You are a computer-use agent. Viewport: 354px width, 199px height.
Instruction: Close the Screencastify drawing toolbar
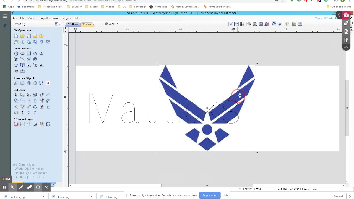click(46, 187)
